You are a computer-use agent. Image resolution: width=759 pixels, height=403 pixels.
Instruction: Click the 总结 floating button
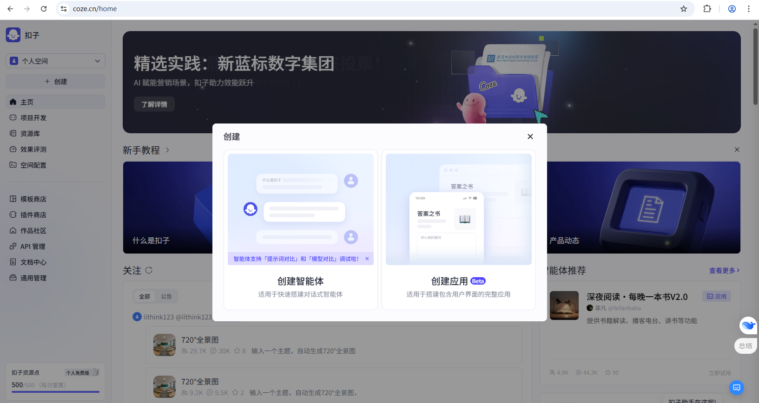(x=746, y=345)
